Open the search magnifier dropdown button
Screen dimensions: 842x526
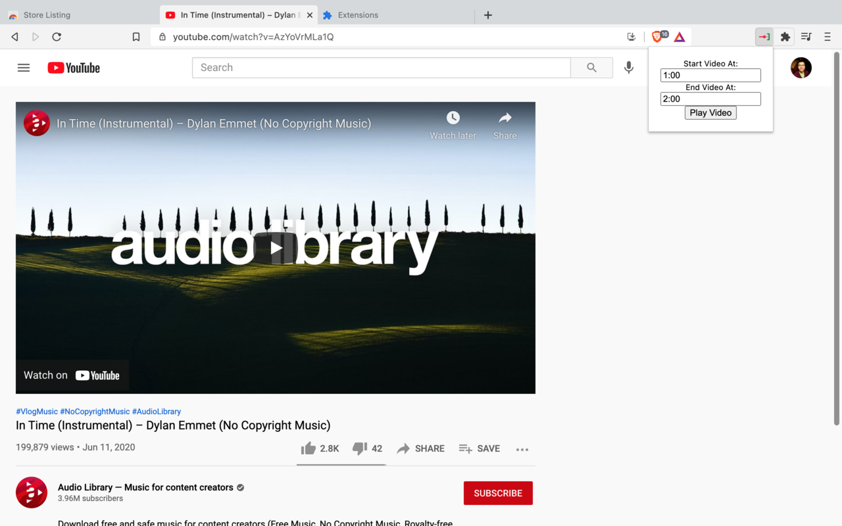(x=591, y=67)
